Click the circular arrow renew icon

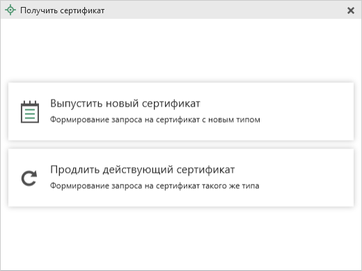point(29,178)
